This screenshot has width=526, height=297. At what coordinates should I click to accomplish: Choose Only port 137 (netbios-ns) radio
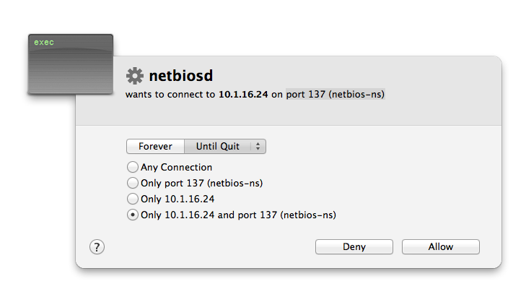pos(133,183)
